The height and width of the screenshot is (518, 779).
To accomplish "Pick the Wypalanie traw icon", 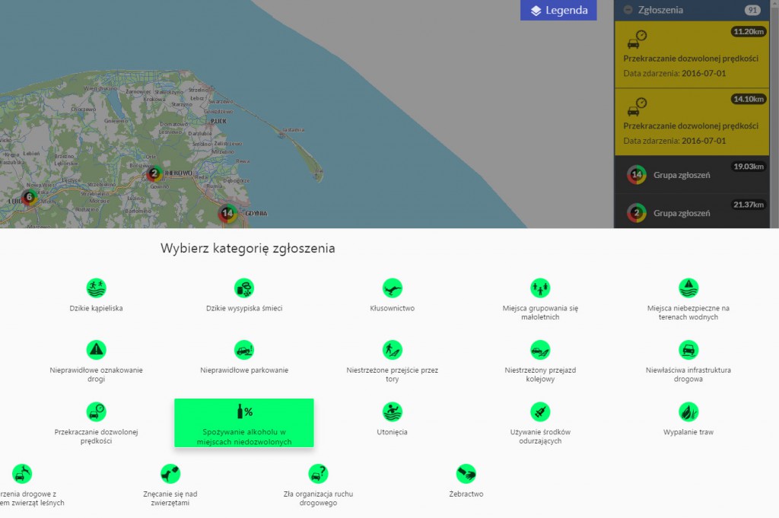I will tap(688, 412).
